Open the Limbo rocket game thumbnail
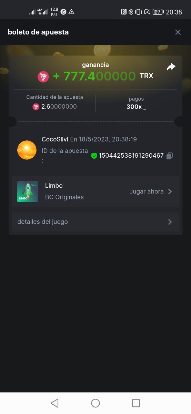This screenshot has width=191, height=414. click(x=28, y=191)
